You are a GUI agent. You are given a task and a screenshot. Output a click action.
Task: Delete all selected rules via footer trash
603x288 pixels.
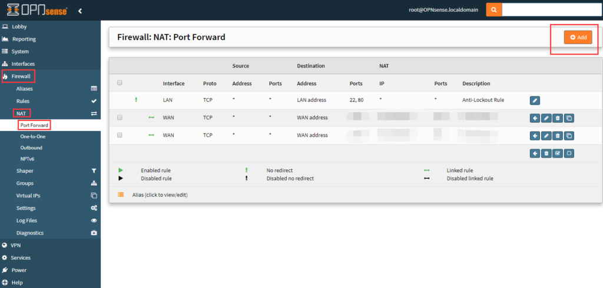[x=546, y=153]
